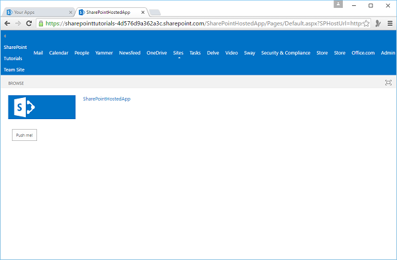Expand the Sites dropdown in the navigation
Viewport: 397px width, 260px height.
click(178, 53)
